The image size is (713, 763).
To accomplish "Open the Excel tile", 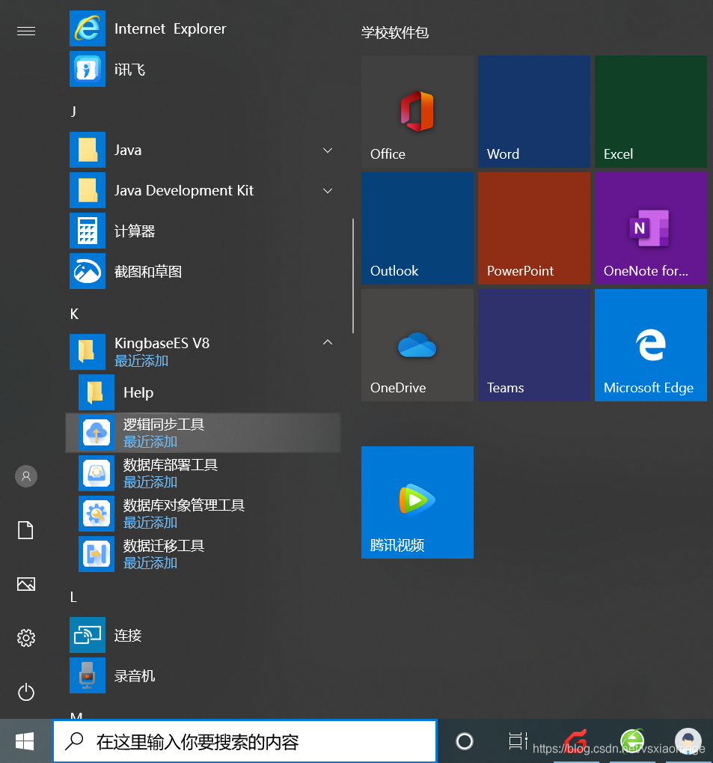I will tap(651, 112).
